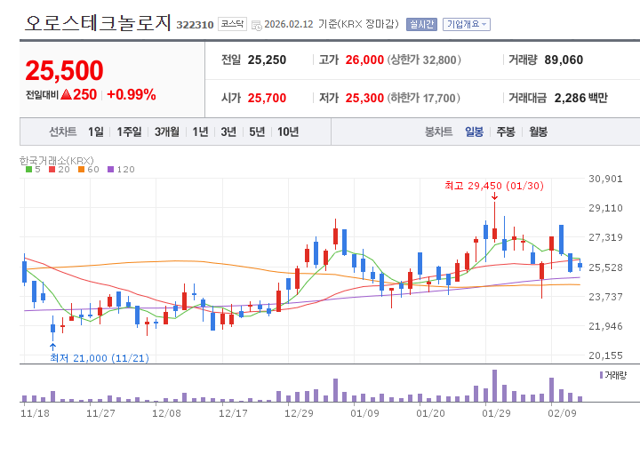Show the 5년 line chart
Screen dimensions: 640x455
(x=257, y=132)
